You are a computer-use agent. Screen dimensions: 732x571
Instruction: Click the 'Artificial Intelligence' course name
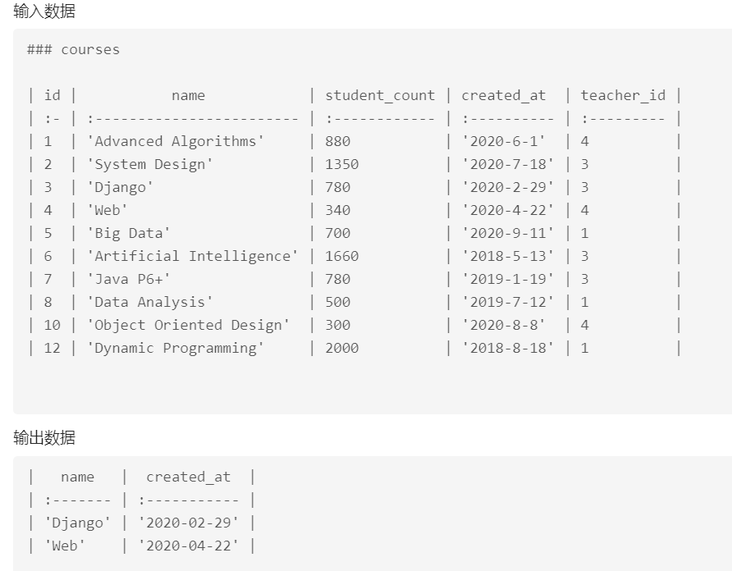tap(192, 256)
